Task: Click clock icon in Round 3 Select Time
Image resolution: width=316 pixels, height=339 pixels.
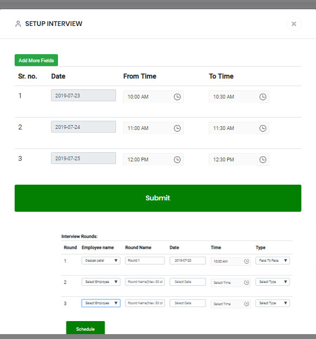Action: [246, 304]
